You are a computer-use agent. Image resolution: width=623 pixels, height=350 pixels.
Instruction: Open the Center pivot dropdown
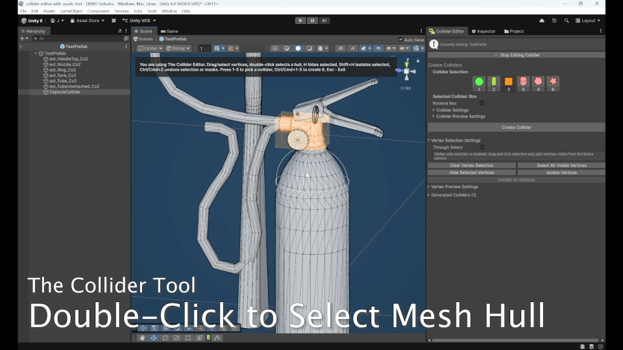[150, 49]
